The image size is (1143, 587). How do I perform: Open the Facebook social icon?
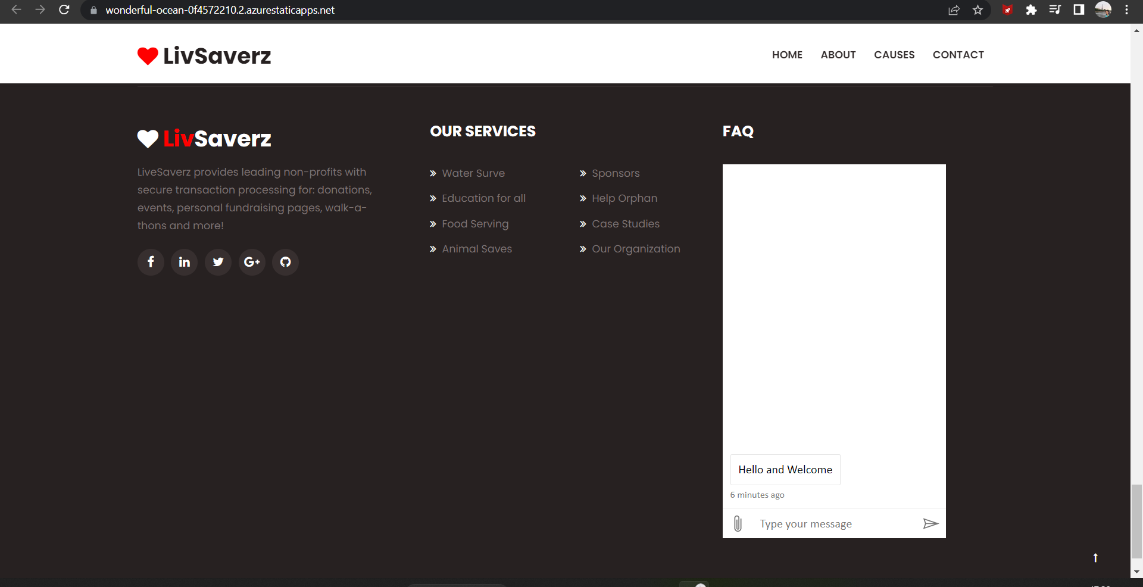coord(151,262)
